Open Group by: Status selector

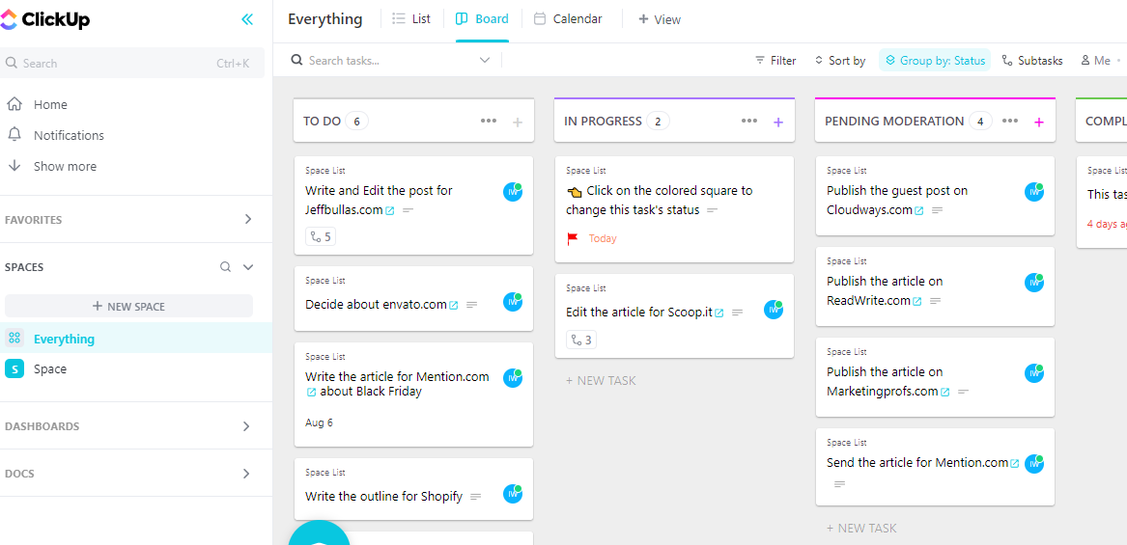click(x=935, y=61)
